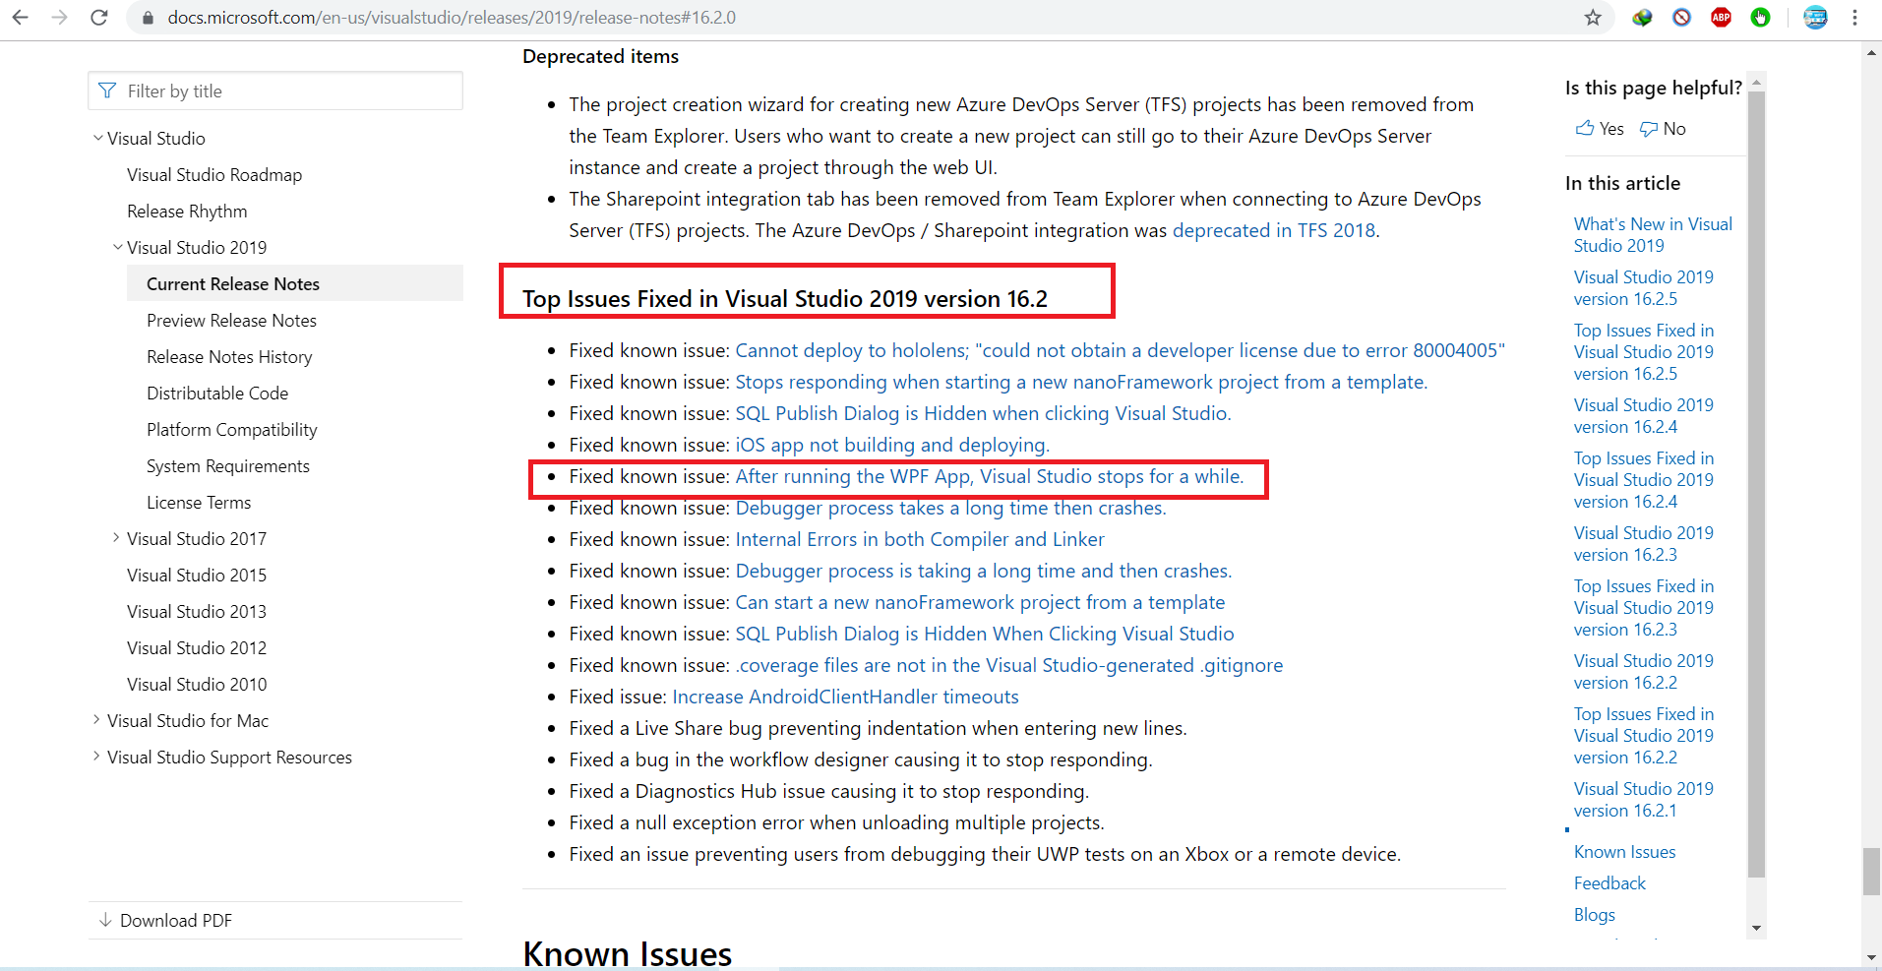Image resolution: width=1882 pixels, height=971 pixels.
Task: Open Release Notes History
Action: [229, 357]
